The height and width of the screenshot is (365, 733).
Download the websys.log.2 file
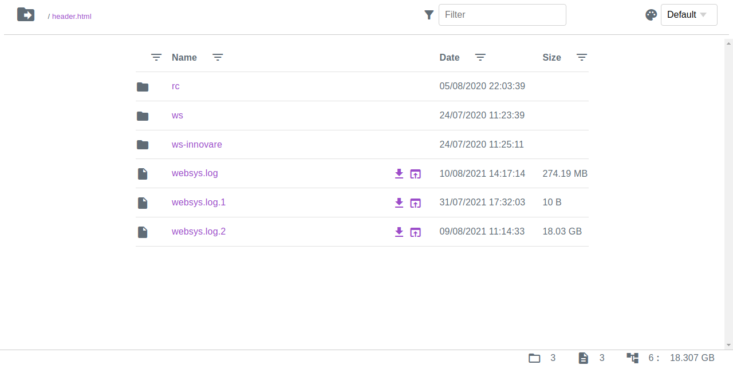(x=399, y=232)
